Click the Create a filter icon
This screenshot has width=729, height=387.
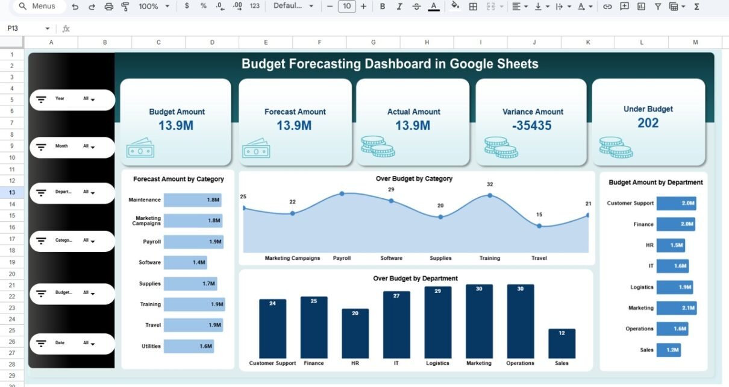point(658,7)
